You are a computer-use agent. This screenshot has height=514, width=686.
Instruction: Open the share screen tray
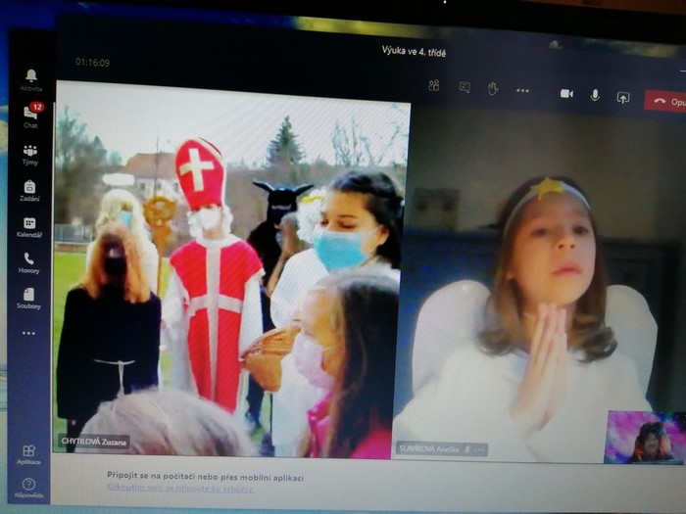tap(622, 97)
